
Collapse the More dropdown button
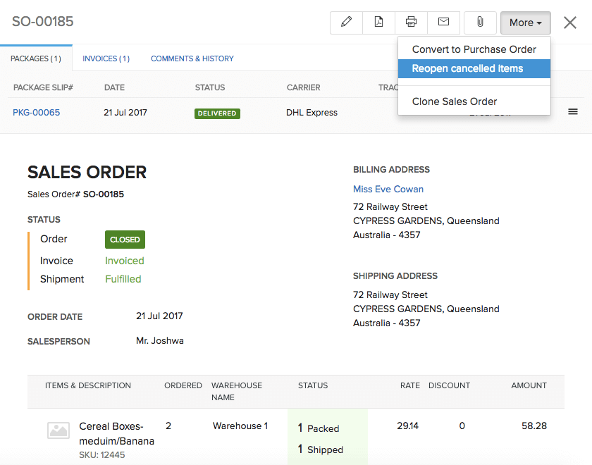pos(525,23)
